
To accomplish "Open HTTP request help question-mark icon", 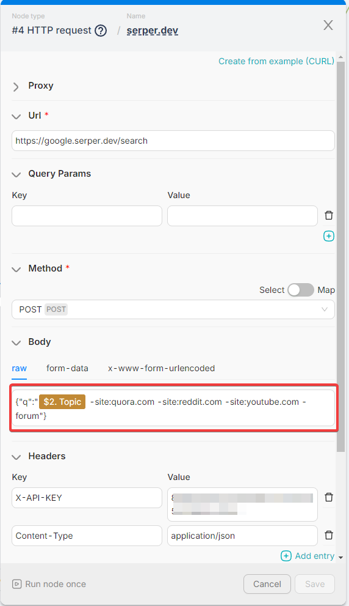I will pos(101,31).
